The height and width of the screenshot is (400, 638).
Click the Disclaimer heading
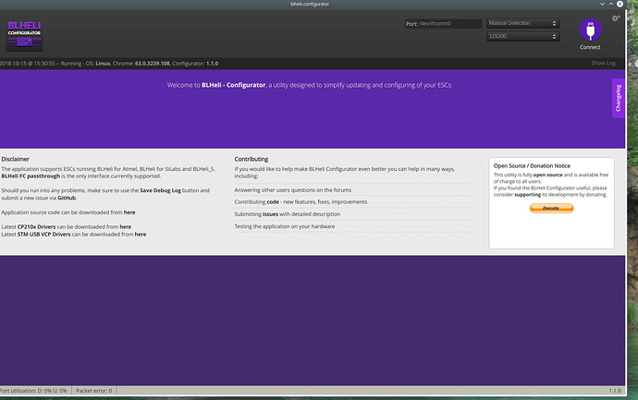tap(15, 159)
